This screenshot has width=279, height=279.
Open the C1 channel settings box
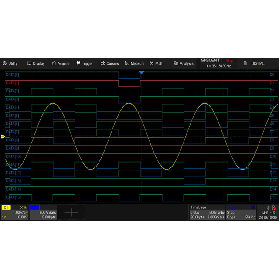(15, 212)
